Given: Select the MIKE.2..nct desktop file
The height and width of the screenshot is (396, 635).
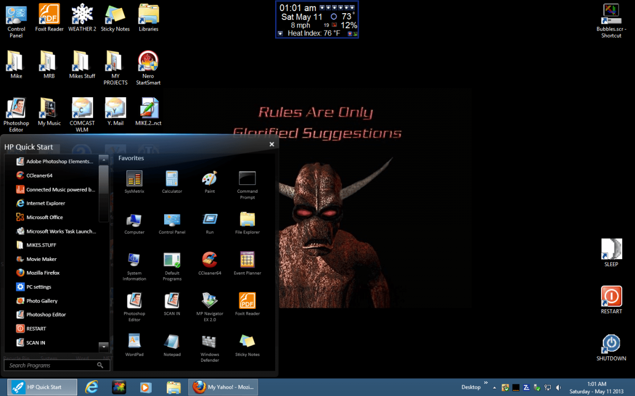Looking at the screenshot, I should tap(148, 111).
